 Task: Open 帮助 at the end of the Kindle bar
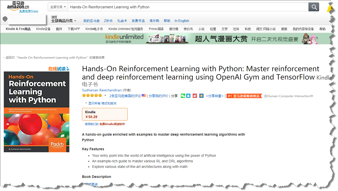[322, 29]
